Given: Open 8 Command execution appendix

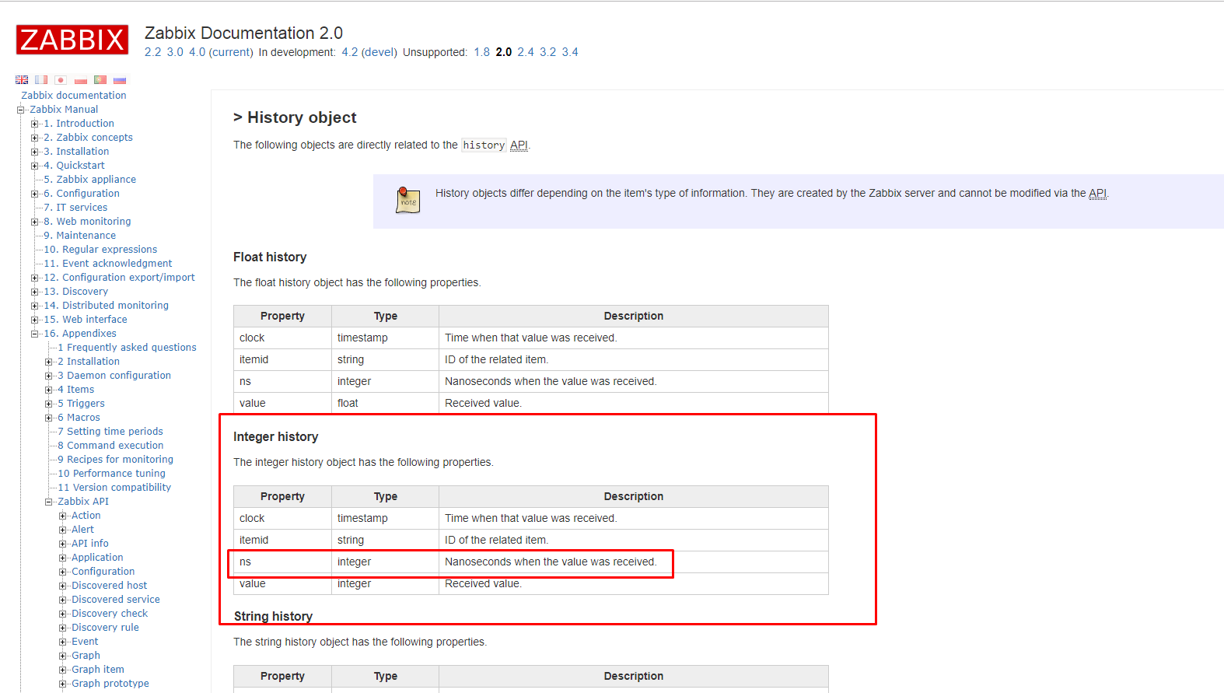Looking at the screenshot, I should (110, 446).
